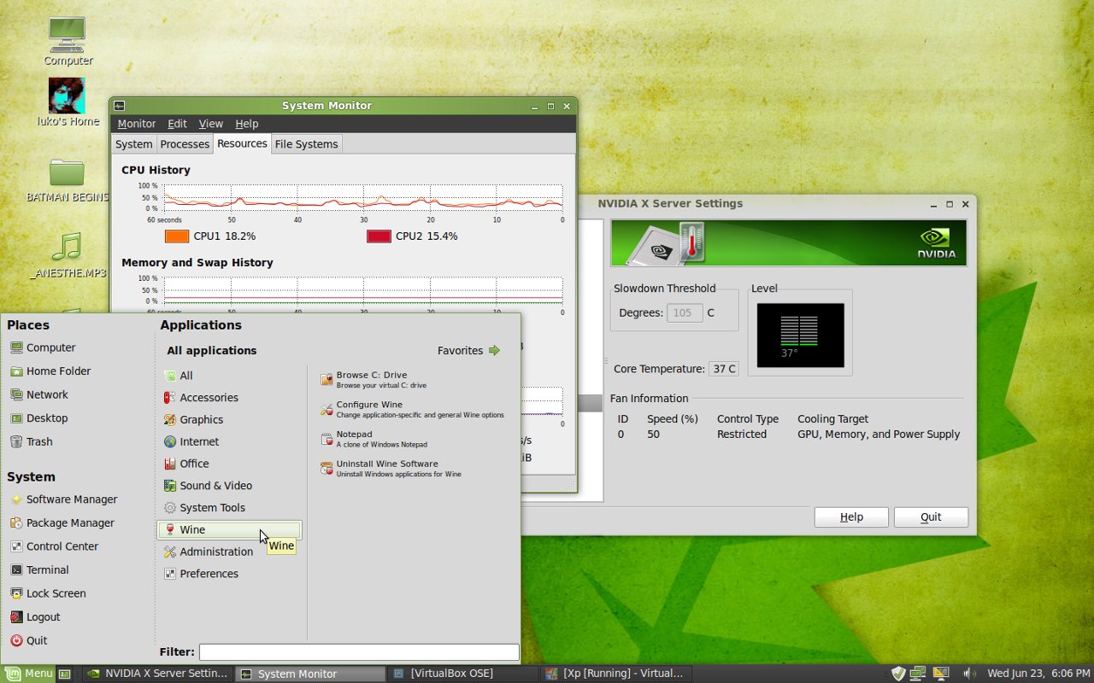This screenshot has height=683, width=1094.
Task: Select Sound & Video category
Action: click(229, 486)
